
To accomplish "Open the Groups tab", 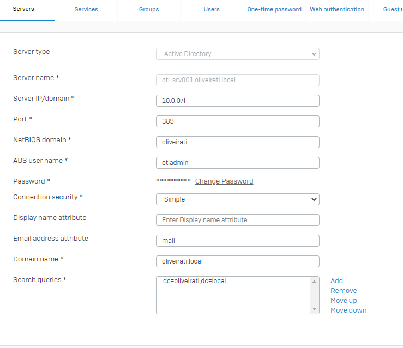I will coord(149,9).
